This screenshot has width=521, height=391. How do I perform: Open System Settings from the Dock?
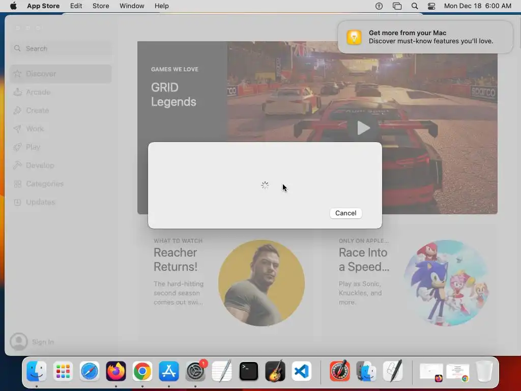(195, 371)
